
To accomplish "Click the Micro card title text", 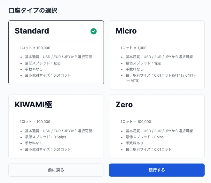I will pos(126,31).
